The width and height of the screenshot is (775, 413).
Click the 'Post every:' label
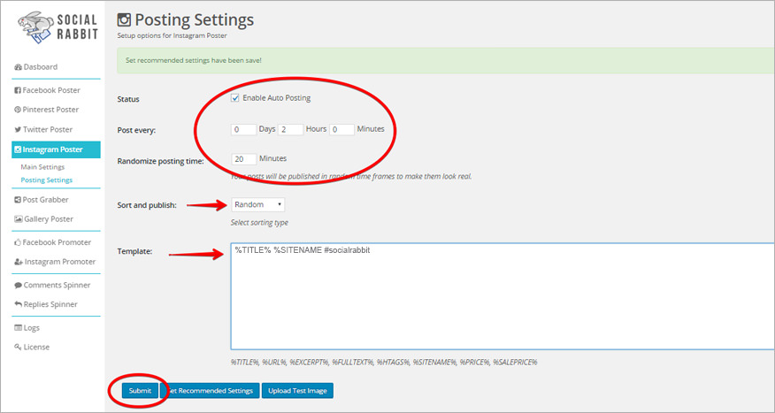[136, 131]
